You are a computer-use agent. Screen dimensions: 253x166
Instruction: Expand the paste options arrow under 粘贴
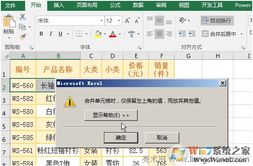(x=9, y=38)
